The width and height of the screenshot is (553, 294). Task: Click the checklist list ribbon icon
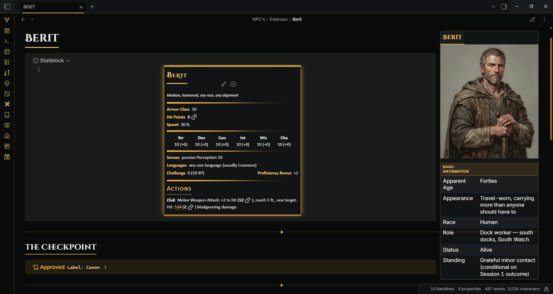pos(7,62)
